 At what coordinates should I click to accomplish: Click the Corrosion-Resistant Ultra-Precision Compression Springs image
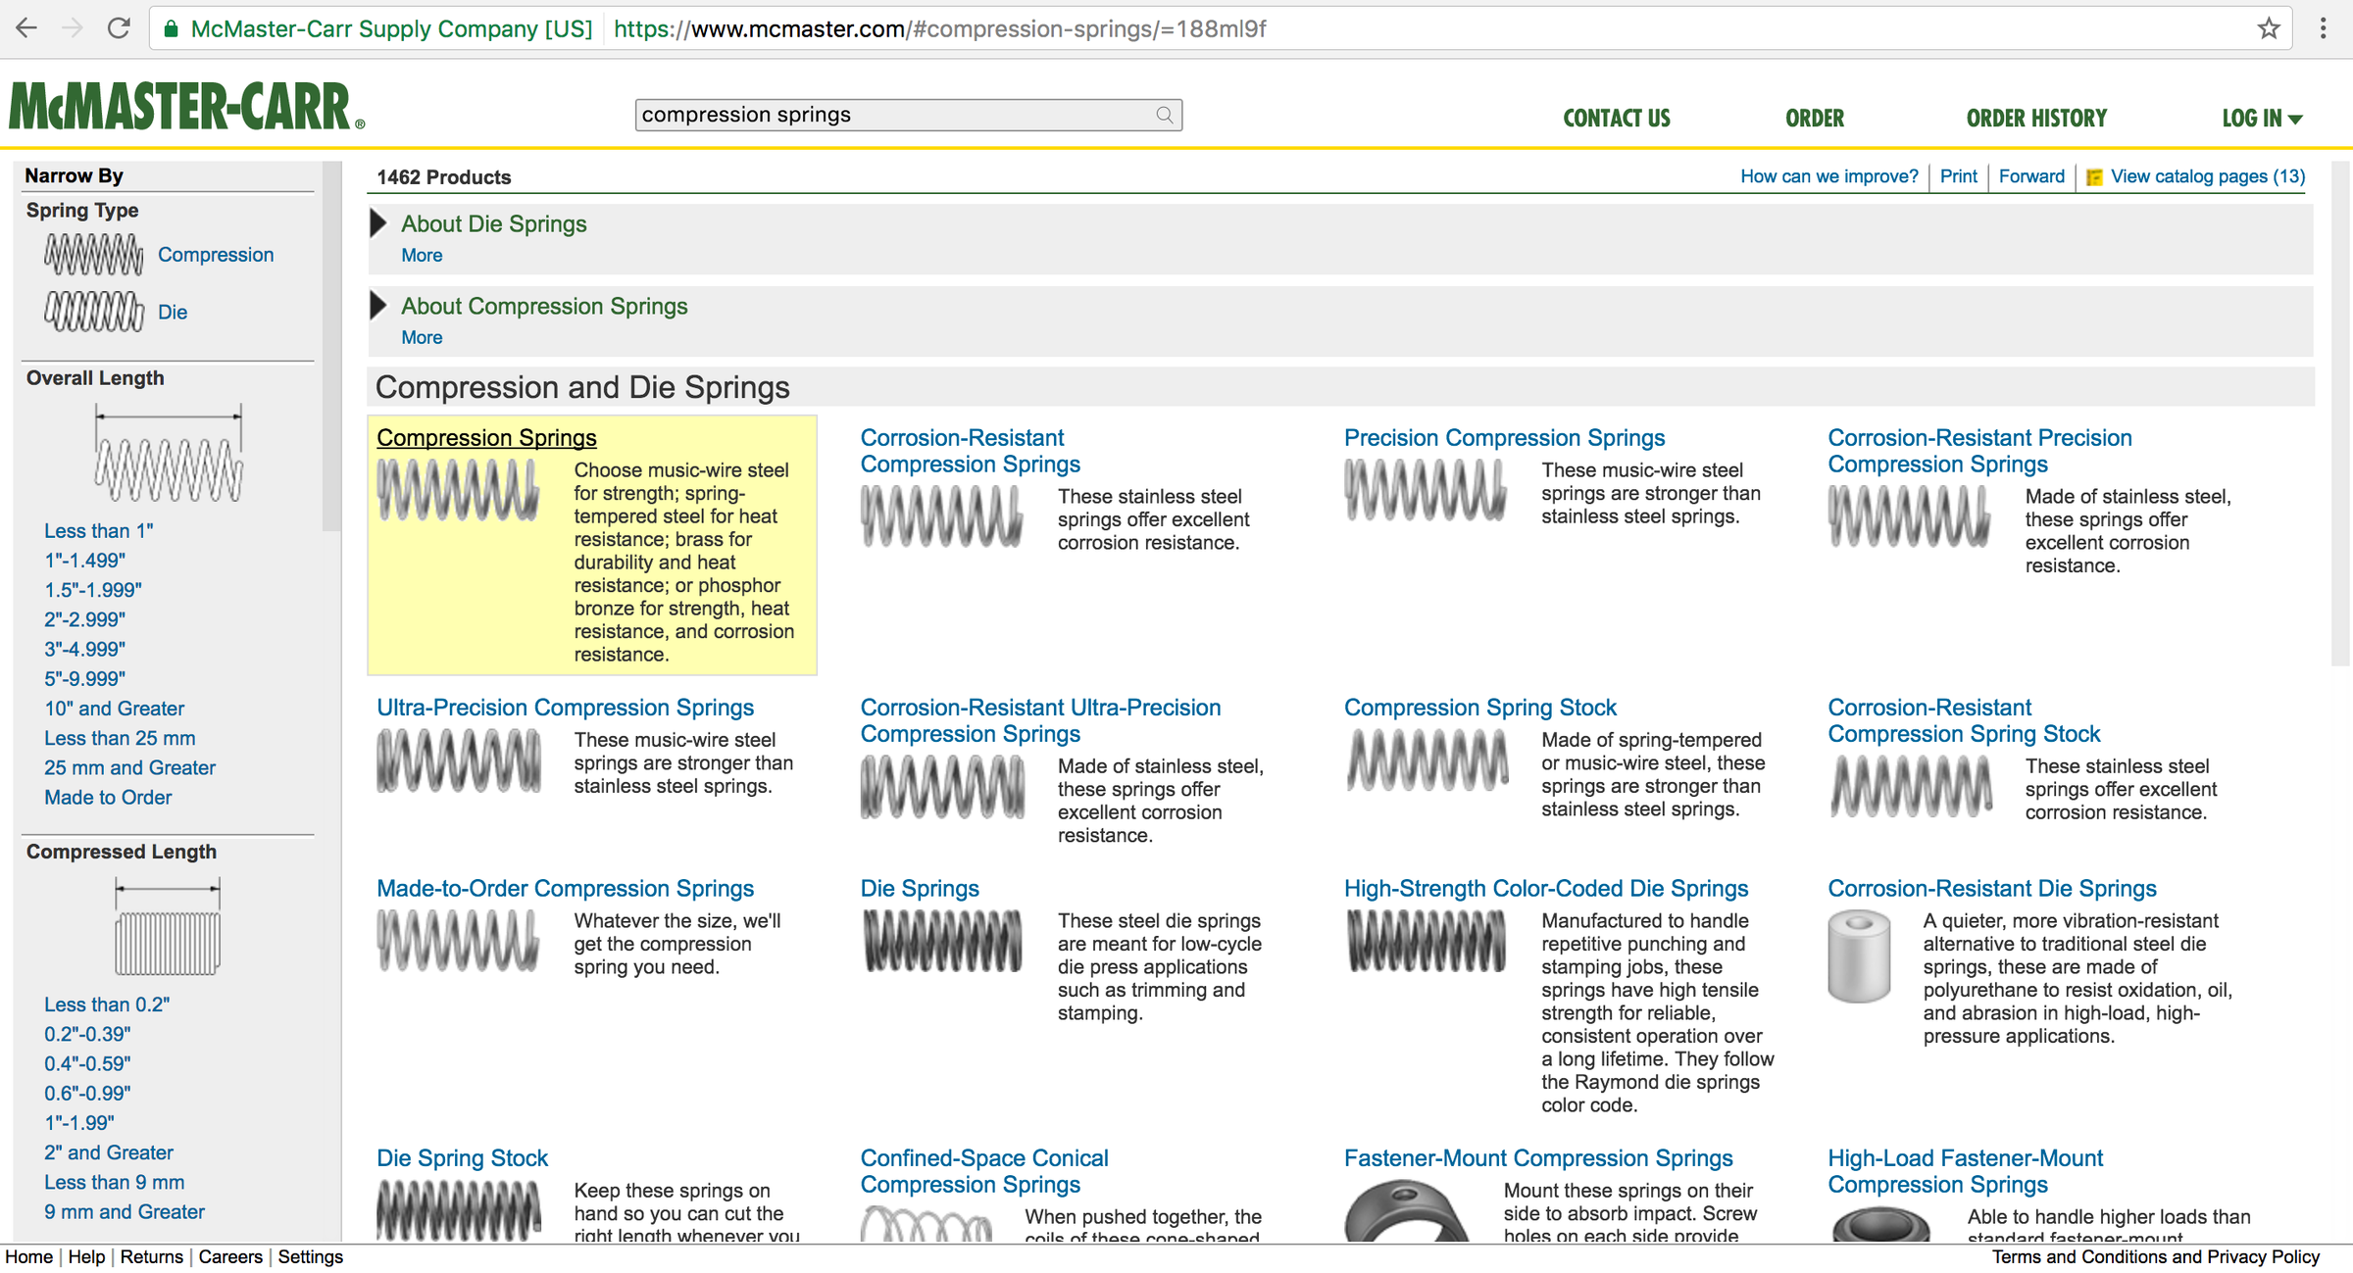[x=942, y=786]
